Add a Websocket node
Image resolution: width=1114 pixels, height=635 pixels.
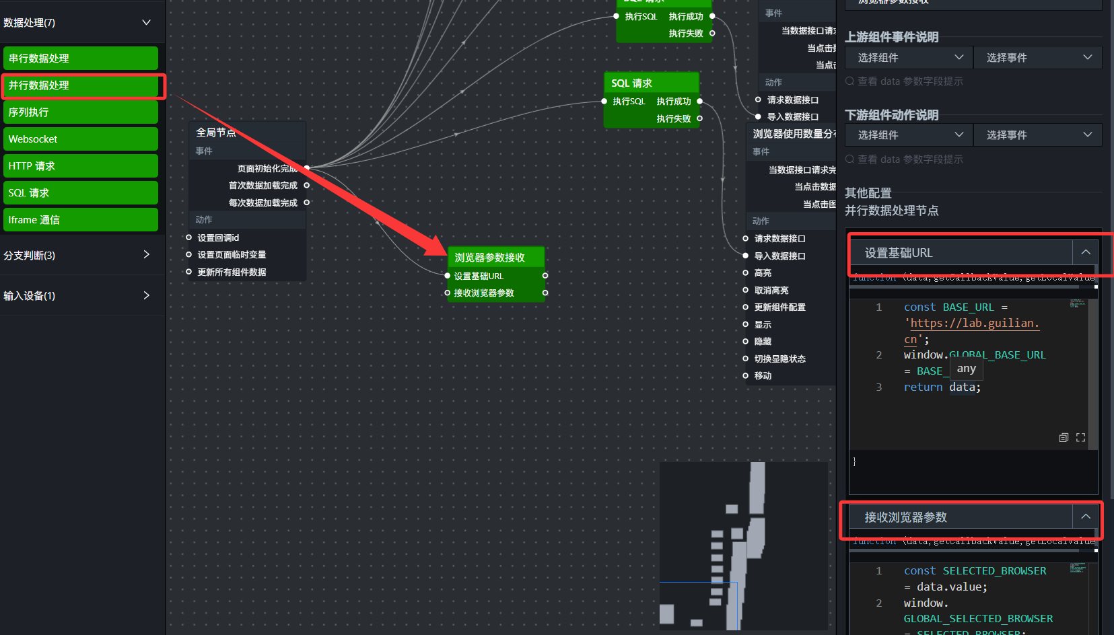tap(81, 139)
